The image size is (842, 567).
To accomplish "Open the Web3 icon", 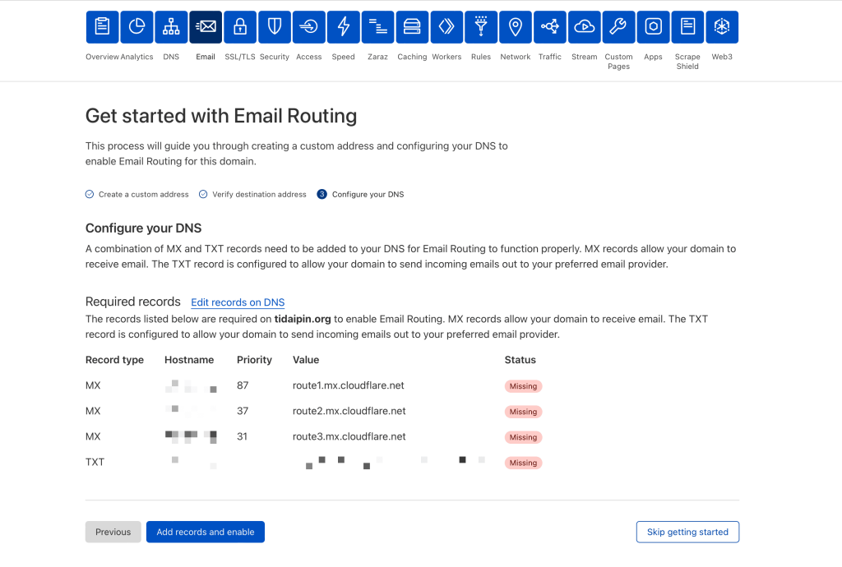I will coord(722,27).
